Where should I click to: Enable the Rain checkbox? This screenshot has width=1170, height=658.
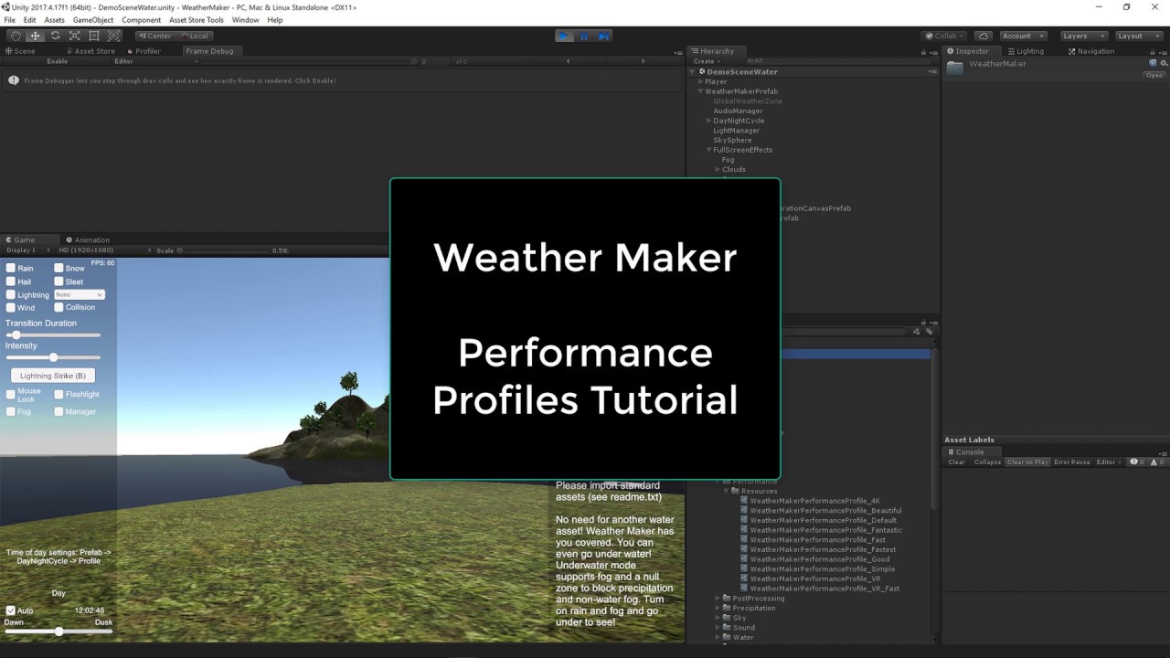tap(11, 268)
